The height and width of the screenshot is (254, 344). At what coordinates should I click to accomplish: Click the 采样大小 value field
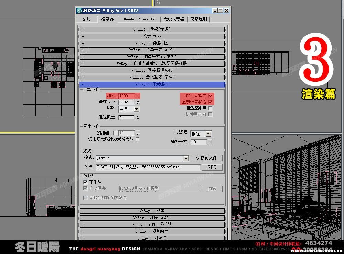coord(127,102)
